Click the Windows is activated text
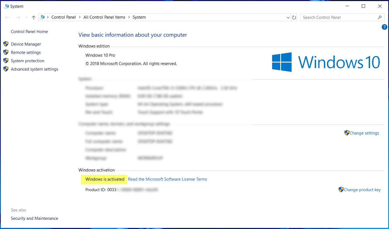The height and width of the screenshot is (229, 389). coord(105,179)
